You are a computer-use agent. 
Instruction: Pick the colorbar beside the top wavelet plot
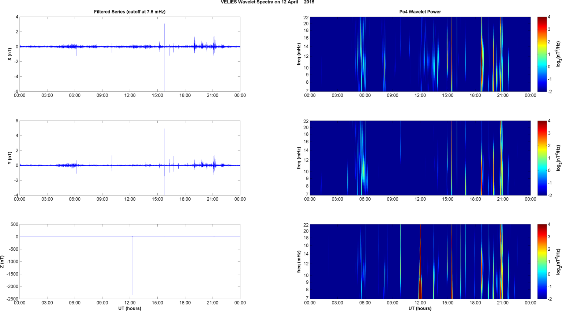click(x=542, y=54)
